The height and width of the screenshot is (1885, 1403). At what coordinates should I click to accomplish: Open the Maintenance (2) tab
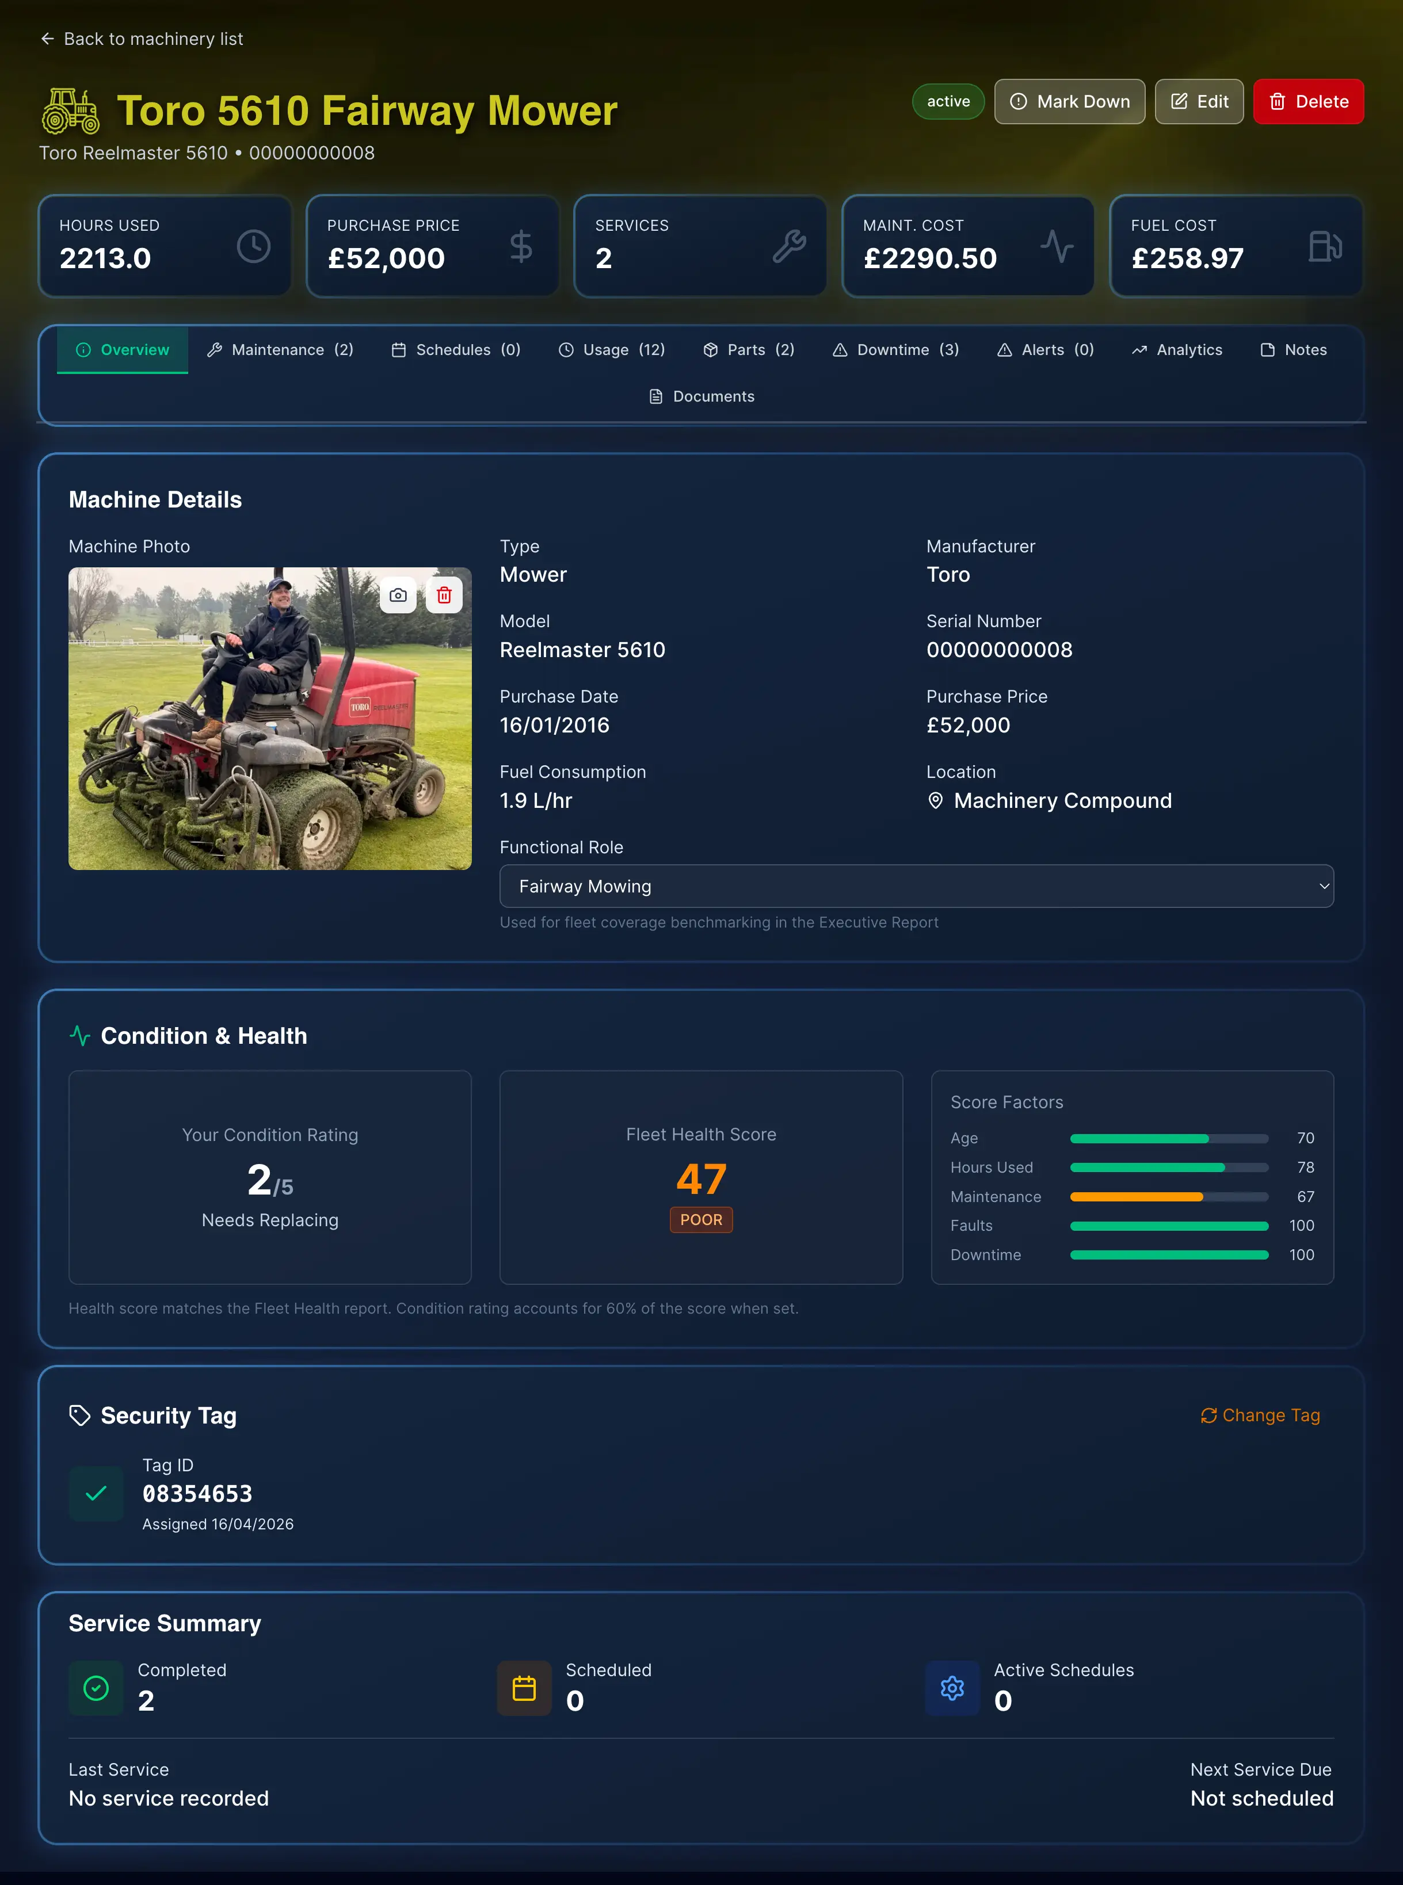point(280,350)
